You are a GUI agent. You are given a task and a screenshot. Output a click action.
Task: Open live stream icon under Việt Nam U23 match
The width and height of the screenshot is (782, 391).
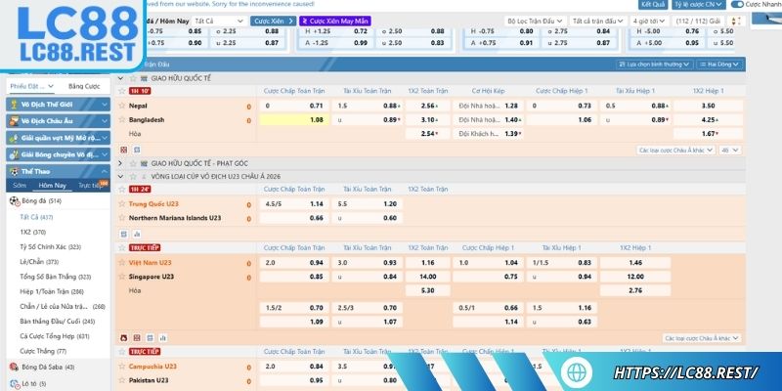124,337
